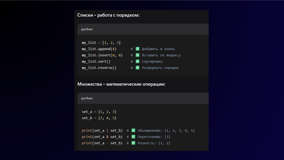This screenshot has height=160, width=284.
Task: Click the code line "set_a = {1, 2, 3}"
Action: coord(99,112)
